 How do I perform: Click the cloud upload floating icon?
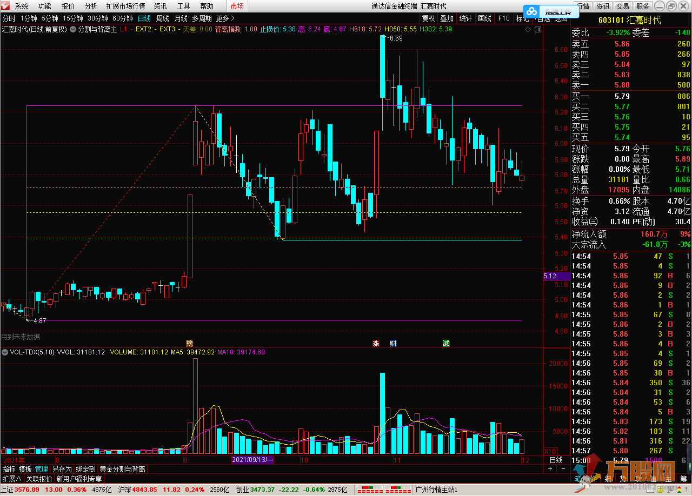532,11
